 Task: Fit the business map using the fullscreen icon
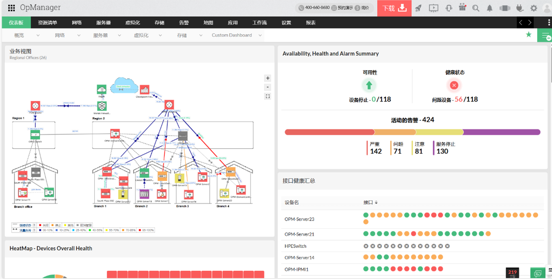268,96
